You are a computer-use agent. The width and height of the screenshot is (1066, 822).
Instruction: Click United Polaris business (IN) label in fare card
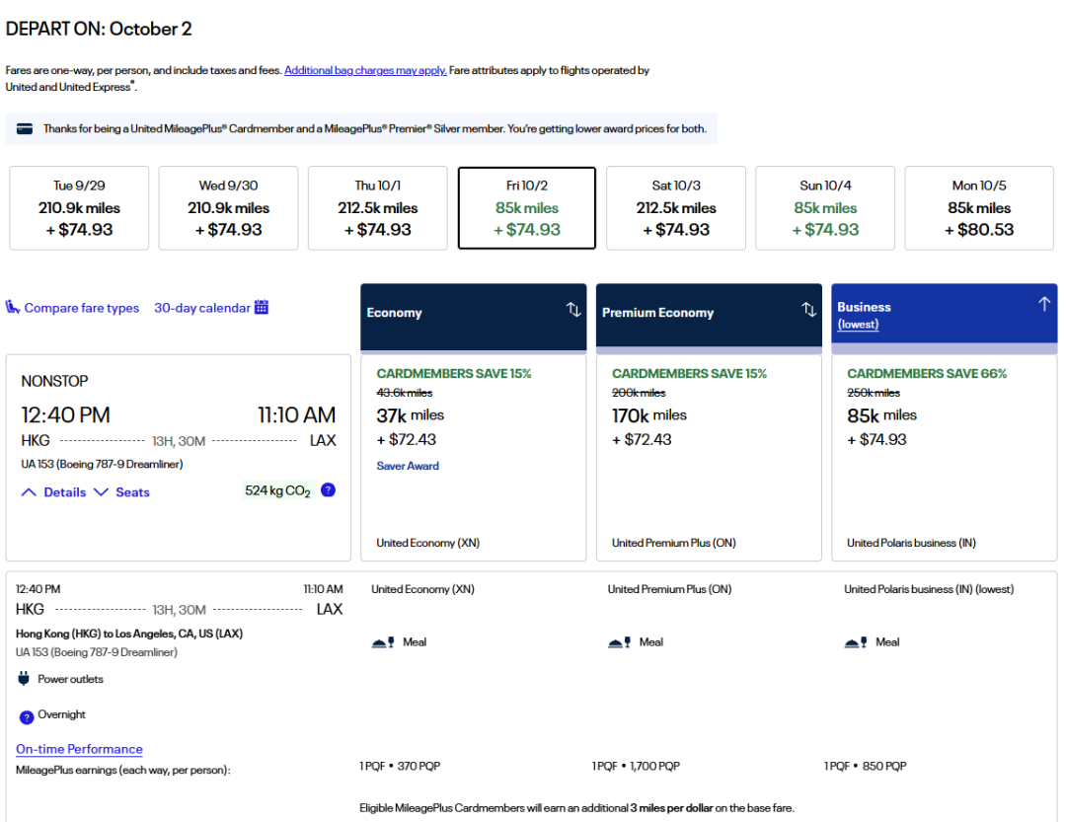(x=911, y=543)
